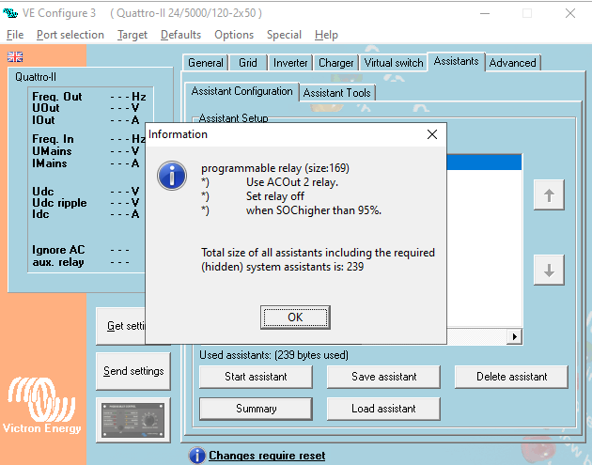Click the VE Configure app icon in title bar
The width and height of the screenshot is (592, 465).
pyautogui.click(x=10, y=13)
